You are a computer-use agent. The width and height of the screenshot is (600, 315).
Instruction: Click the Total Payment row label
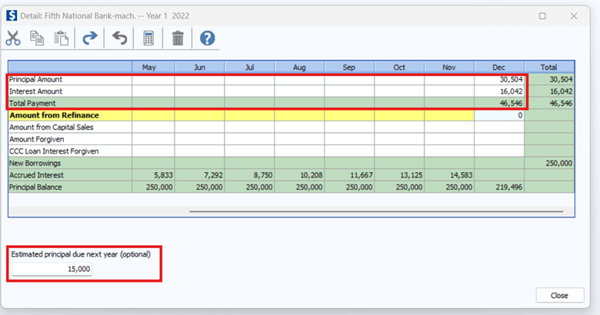(32, 103)
